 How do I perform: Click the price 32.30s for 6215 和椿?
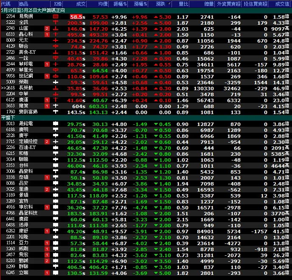click(x=76, y=154)
